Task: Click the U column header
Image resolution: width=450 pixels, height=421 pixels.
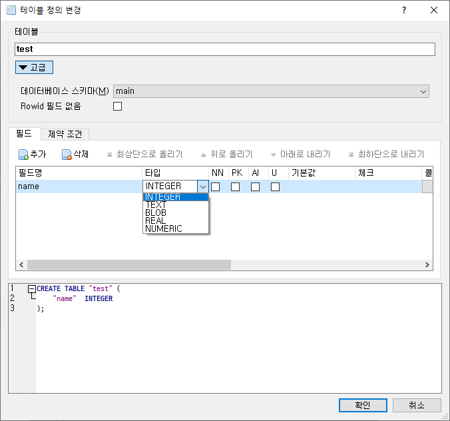Action: pyautogui.click(x=279, y=173)
